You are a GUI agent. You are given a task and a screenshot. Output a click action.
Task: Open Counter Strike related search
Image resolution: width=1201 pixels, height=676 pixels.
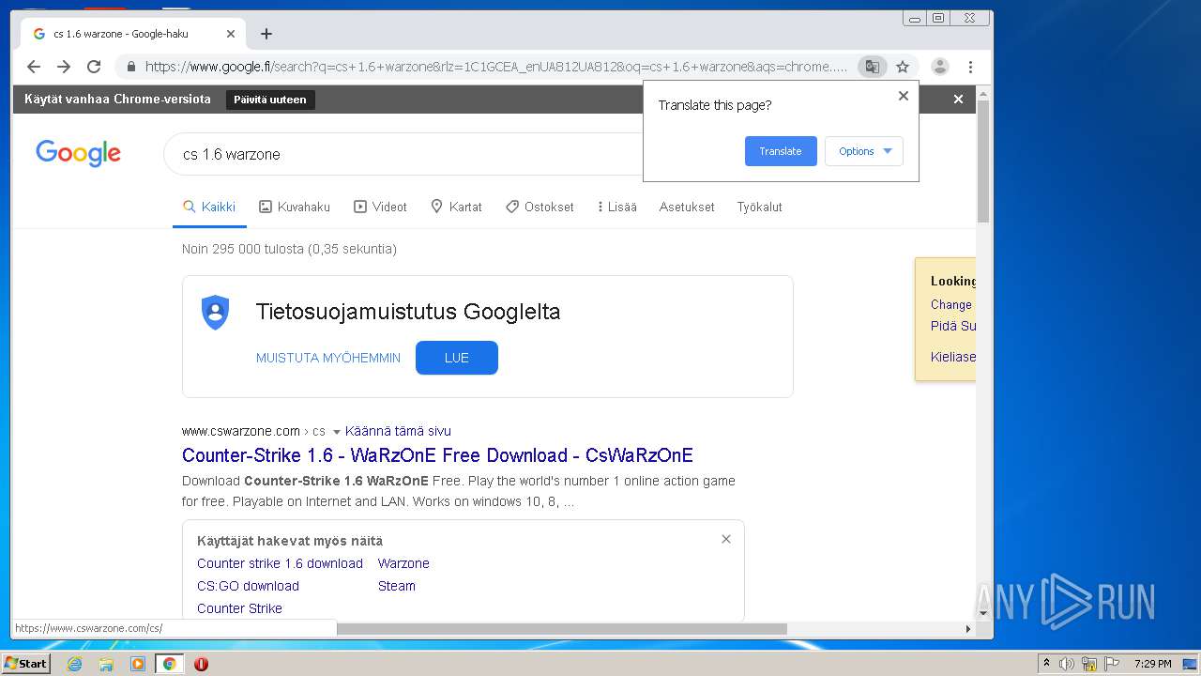pyautogui.click(x=239, y=608)
